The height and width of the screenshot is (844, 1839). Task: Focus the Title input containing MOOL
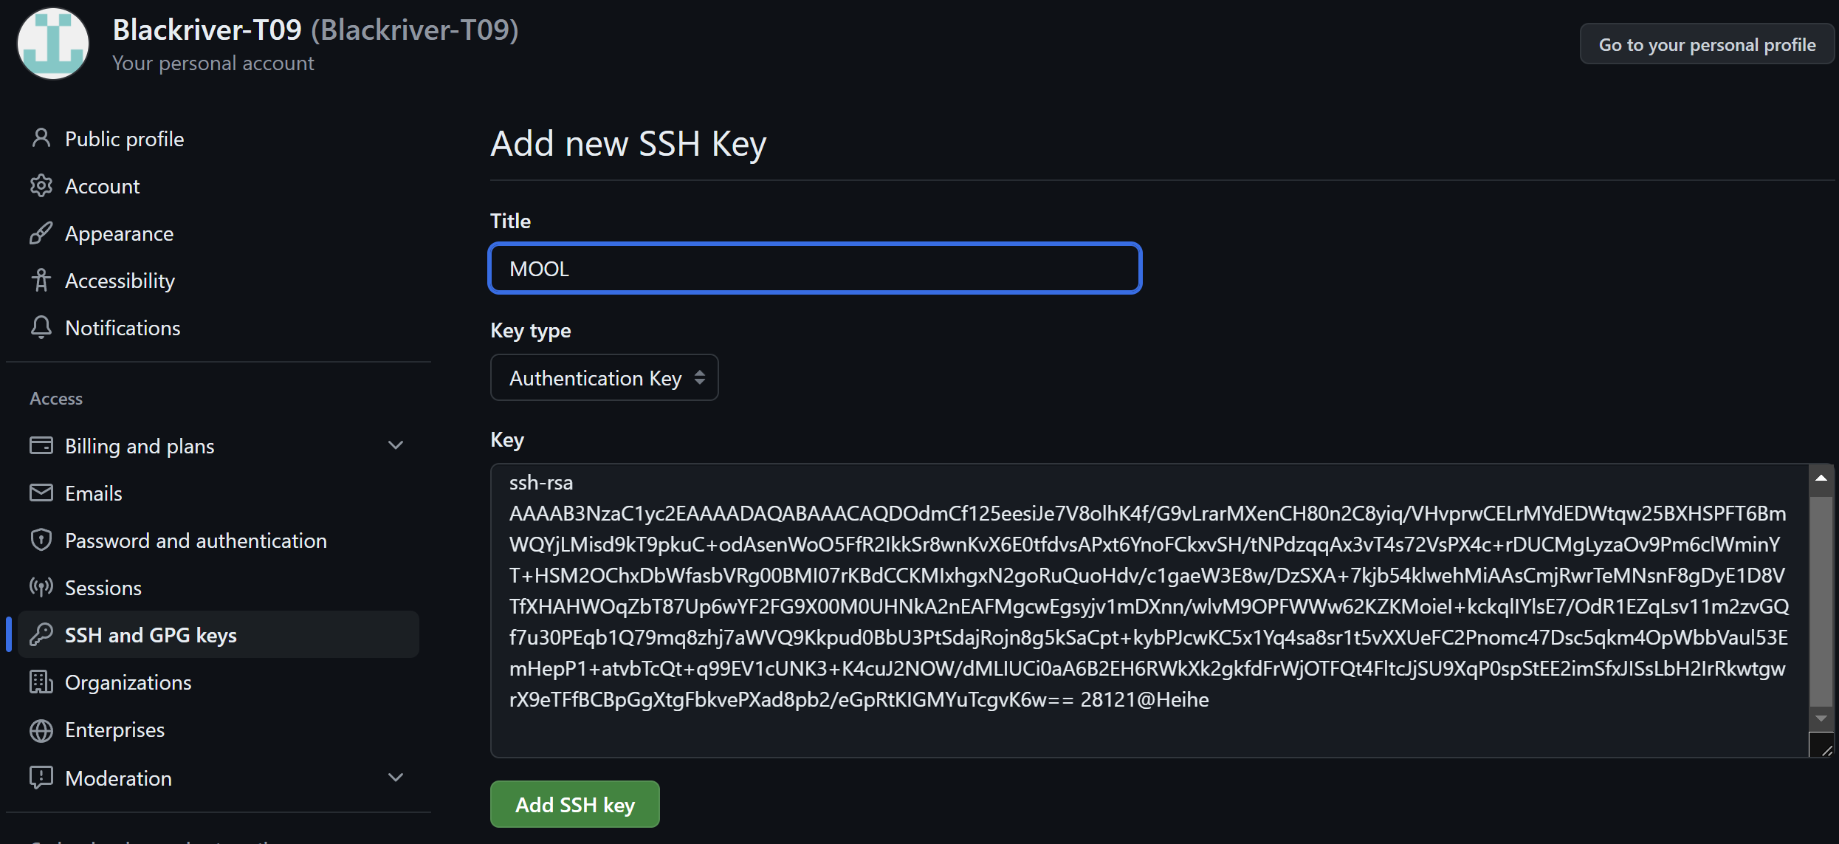click(x=815, y=268)
